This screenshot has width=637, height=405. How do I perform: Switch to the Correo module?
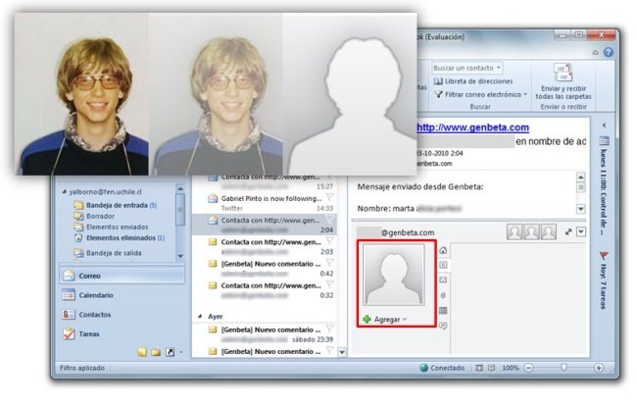click(x=122, y=276)
